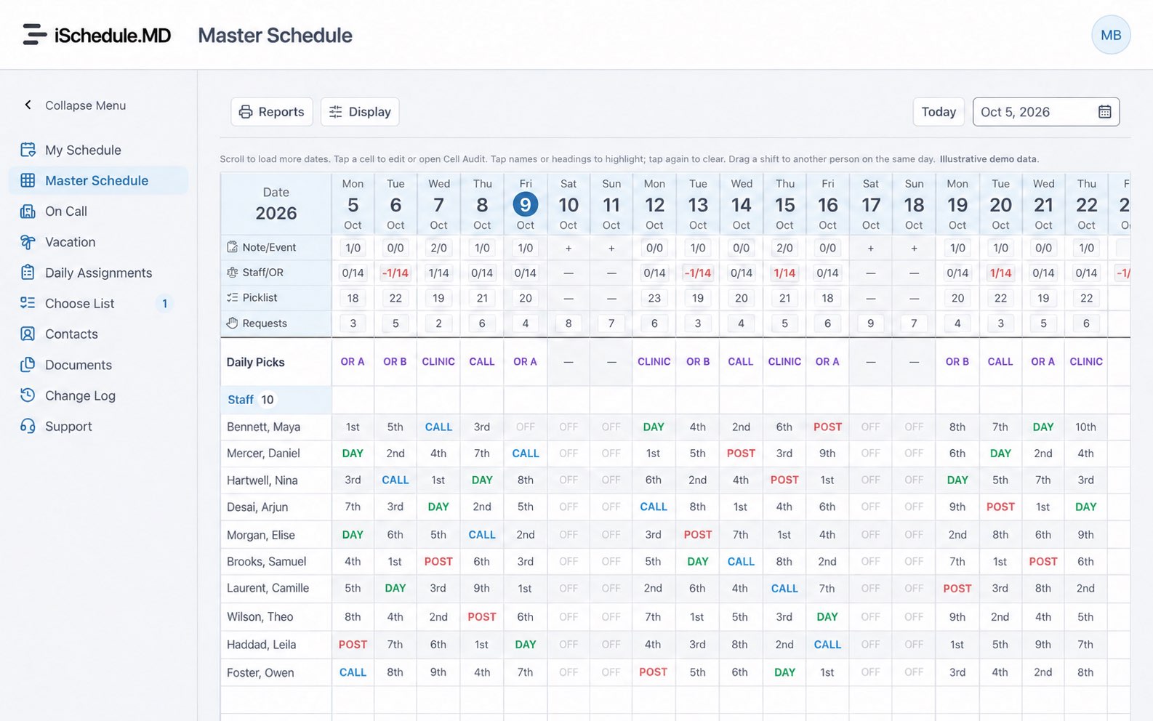Click Requests value 9 for Sat 17
This screenshot has height=721, width=1153.
pos(870,323)
